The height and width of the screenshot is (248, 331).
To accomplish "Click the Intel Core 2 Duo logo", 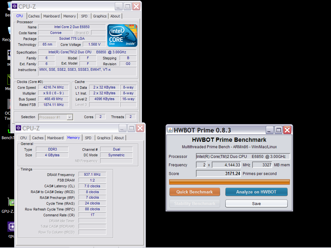I will pyautogui.click(x=122, y=36).
